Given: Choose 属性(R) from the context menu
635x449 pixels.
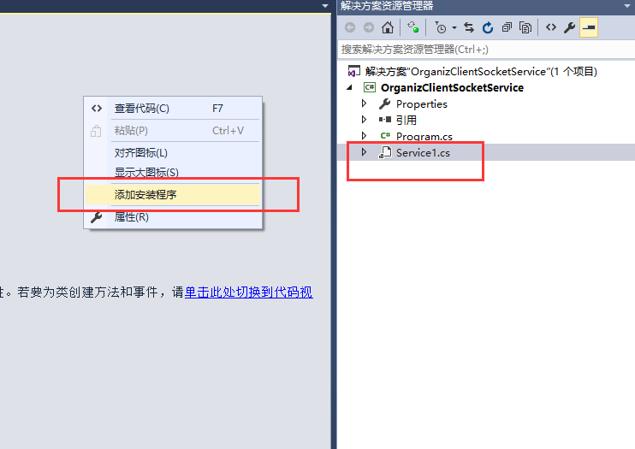Looking at the screenshot, I should tap(173, 217).
